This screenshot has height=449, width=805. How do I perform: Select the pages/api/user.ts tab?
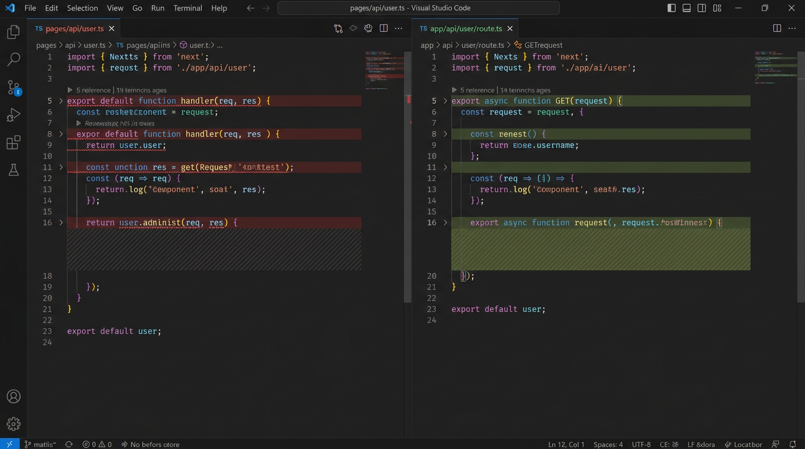(x=74, y=29)
